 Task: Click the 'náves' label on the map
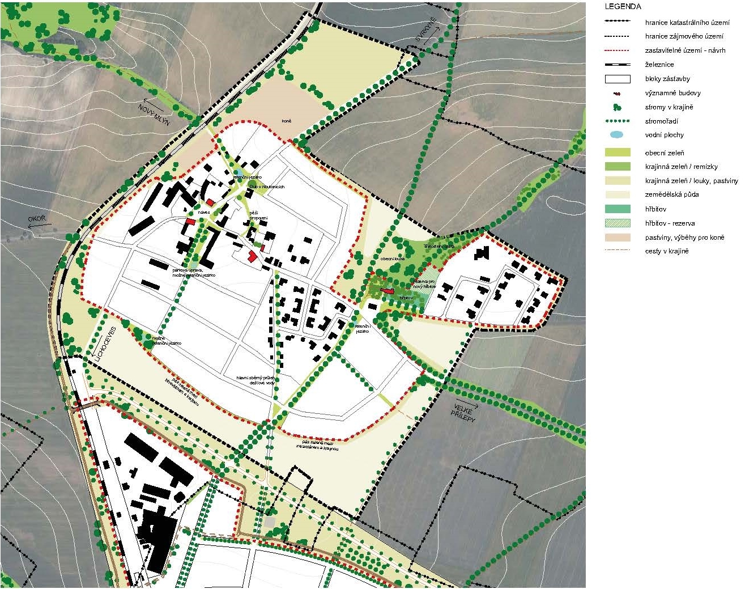(x=204, y=213)
